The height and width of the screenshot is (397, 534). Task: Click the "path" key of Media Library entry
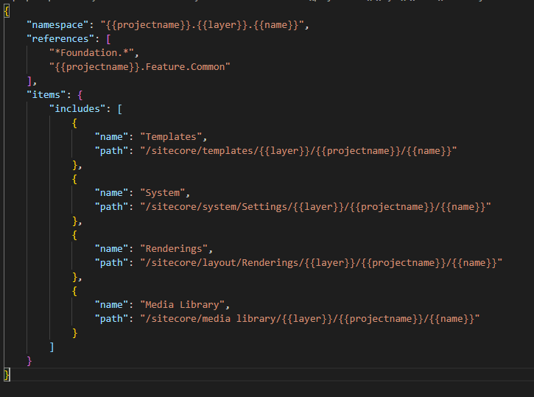coord(111,319)
